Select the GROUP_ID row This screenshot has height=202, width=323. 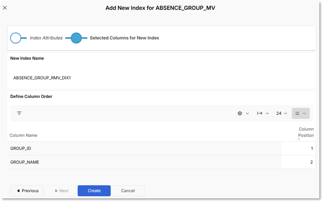pos(161,148)
